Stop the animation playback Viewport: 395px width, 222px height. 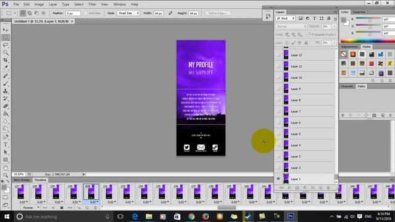[x=62, y=208]
